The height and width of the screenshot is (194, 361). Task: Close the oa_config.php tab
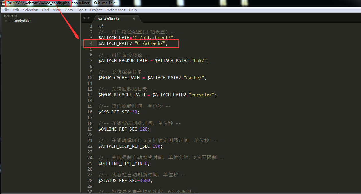click(x=134, y=19)
